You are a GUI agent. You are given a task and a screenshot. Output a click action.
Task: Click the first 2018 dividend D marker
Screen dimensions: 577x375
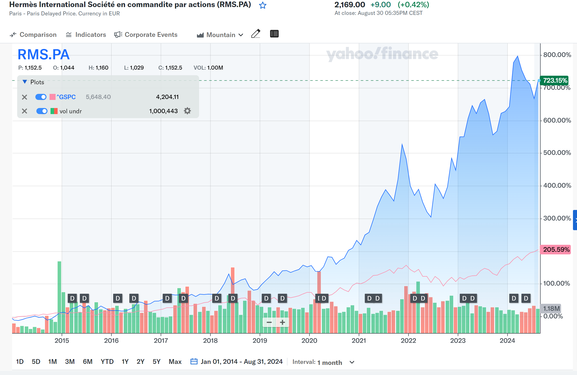[217, 299]
